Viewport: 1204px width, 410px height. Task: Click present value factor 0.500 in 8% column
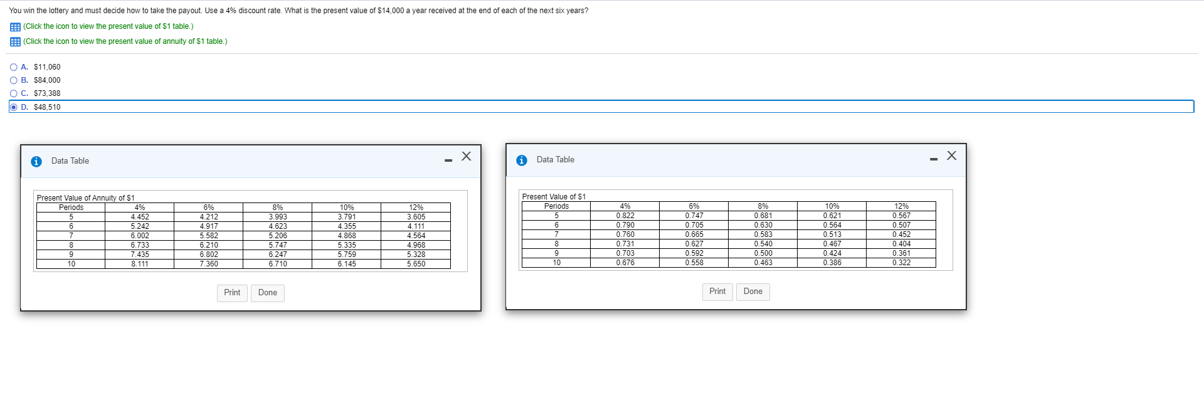tap(763, 253)
